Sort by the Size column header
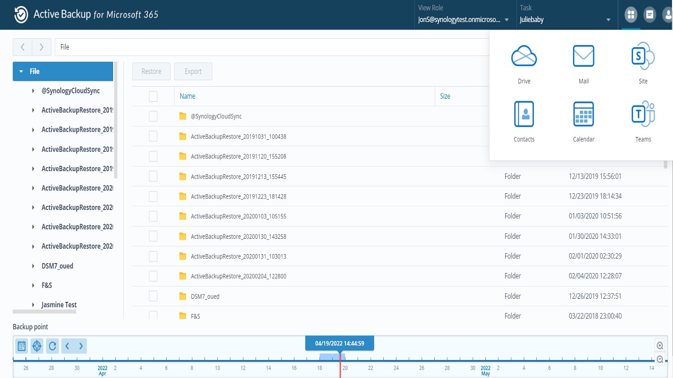This screenshot has width=673, height=378. [x=445, y=96]
